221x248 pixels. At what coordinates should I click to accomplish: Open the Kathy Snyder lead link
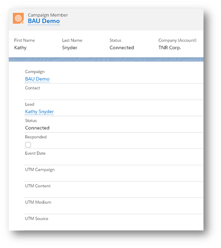click(x=39, y=112)
